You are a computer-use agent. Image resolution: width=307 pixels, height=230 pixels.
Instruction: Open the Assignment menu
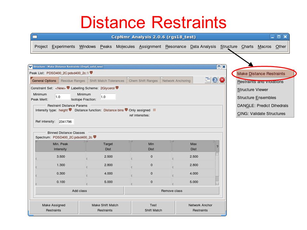pos(150,47)
